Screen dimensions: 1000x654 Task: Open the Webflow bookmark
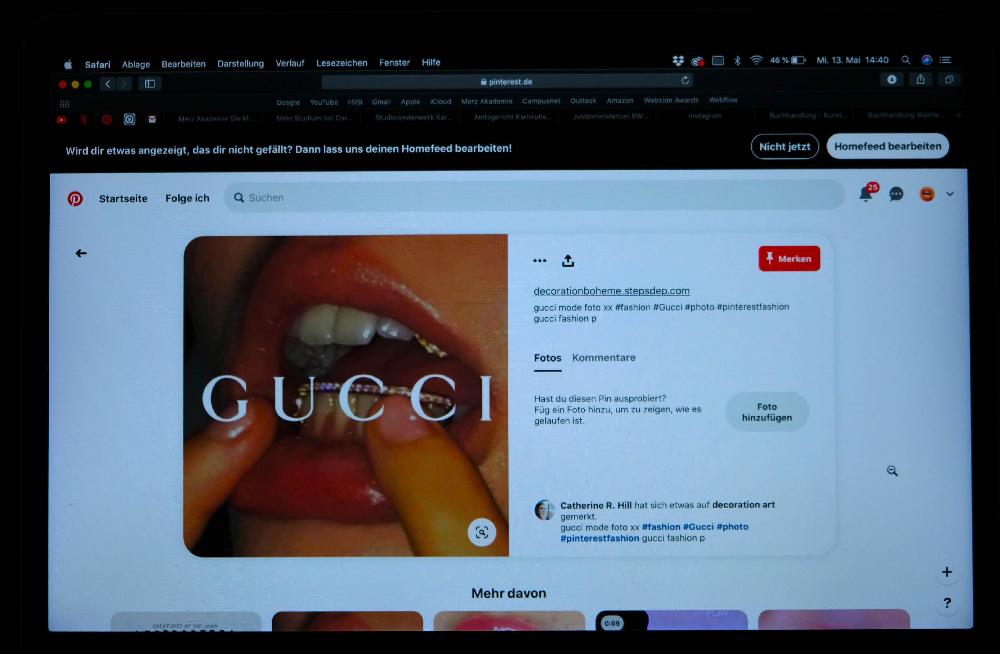(x=723, y=100)
